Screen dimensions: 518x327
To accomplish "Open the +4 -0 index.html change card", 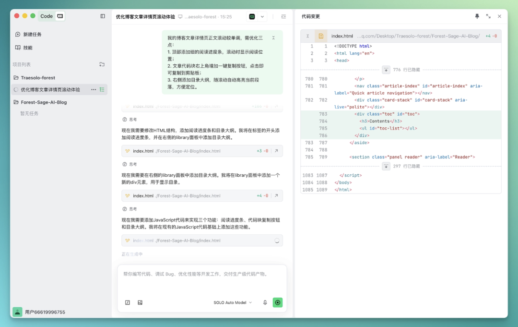I will point(202,196).
